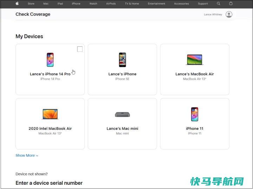The height and width of the screenshot is (189, 253).
Task: Click the Mac mini device image
Action: 123,114
